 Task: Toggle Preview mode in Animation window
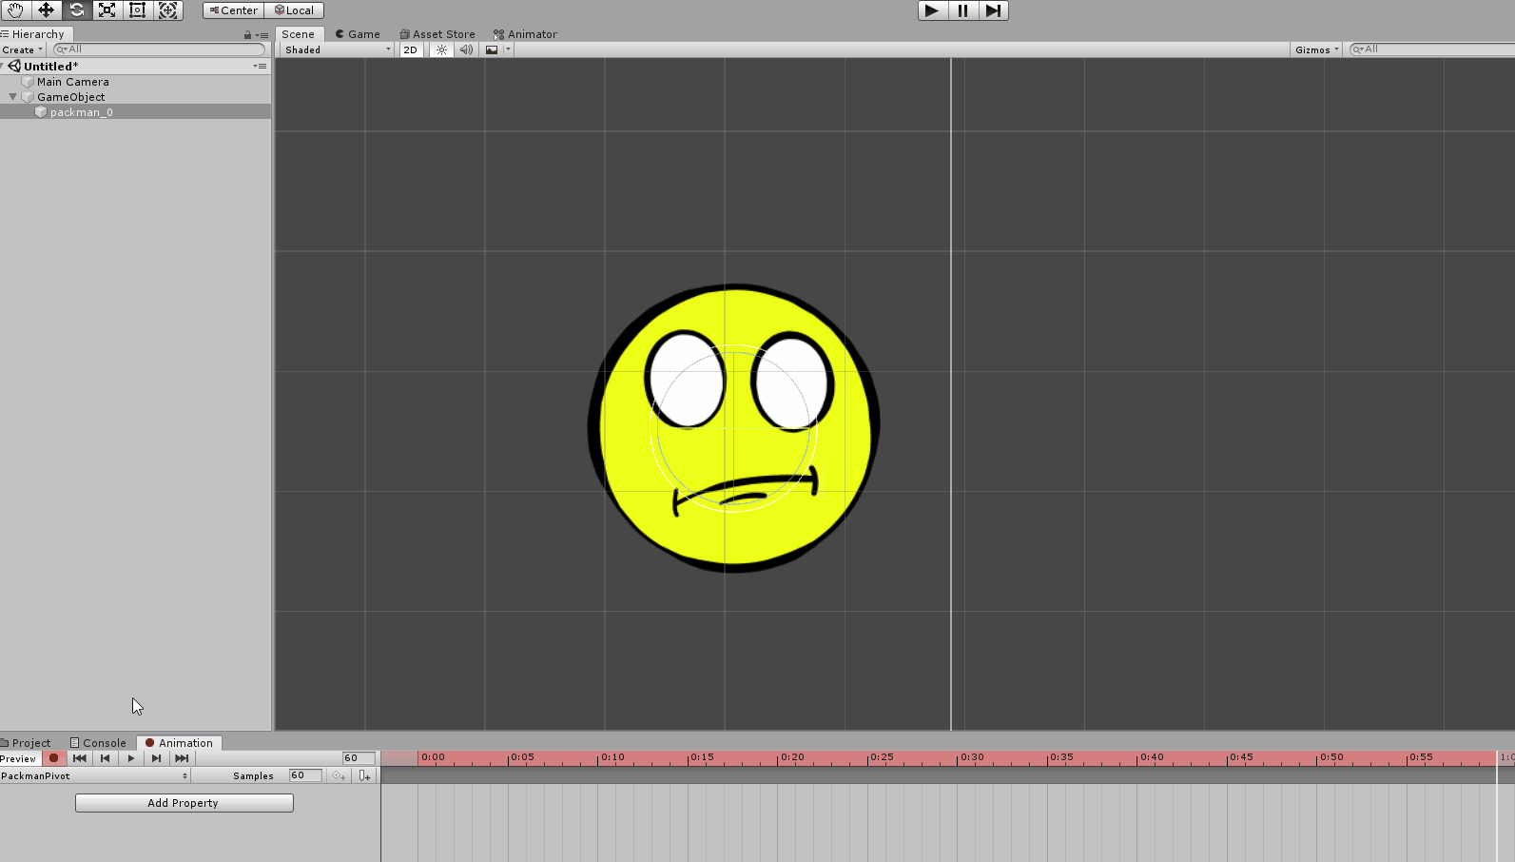(x=19, y=758)
